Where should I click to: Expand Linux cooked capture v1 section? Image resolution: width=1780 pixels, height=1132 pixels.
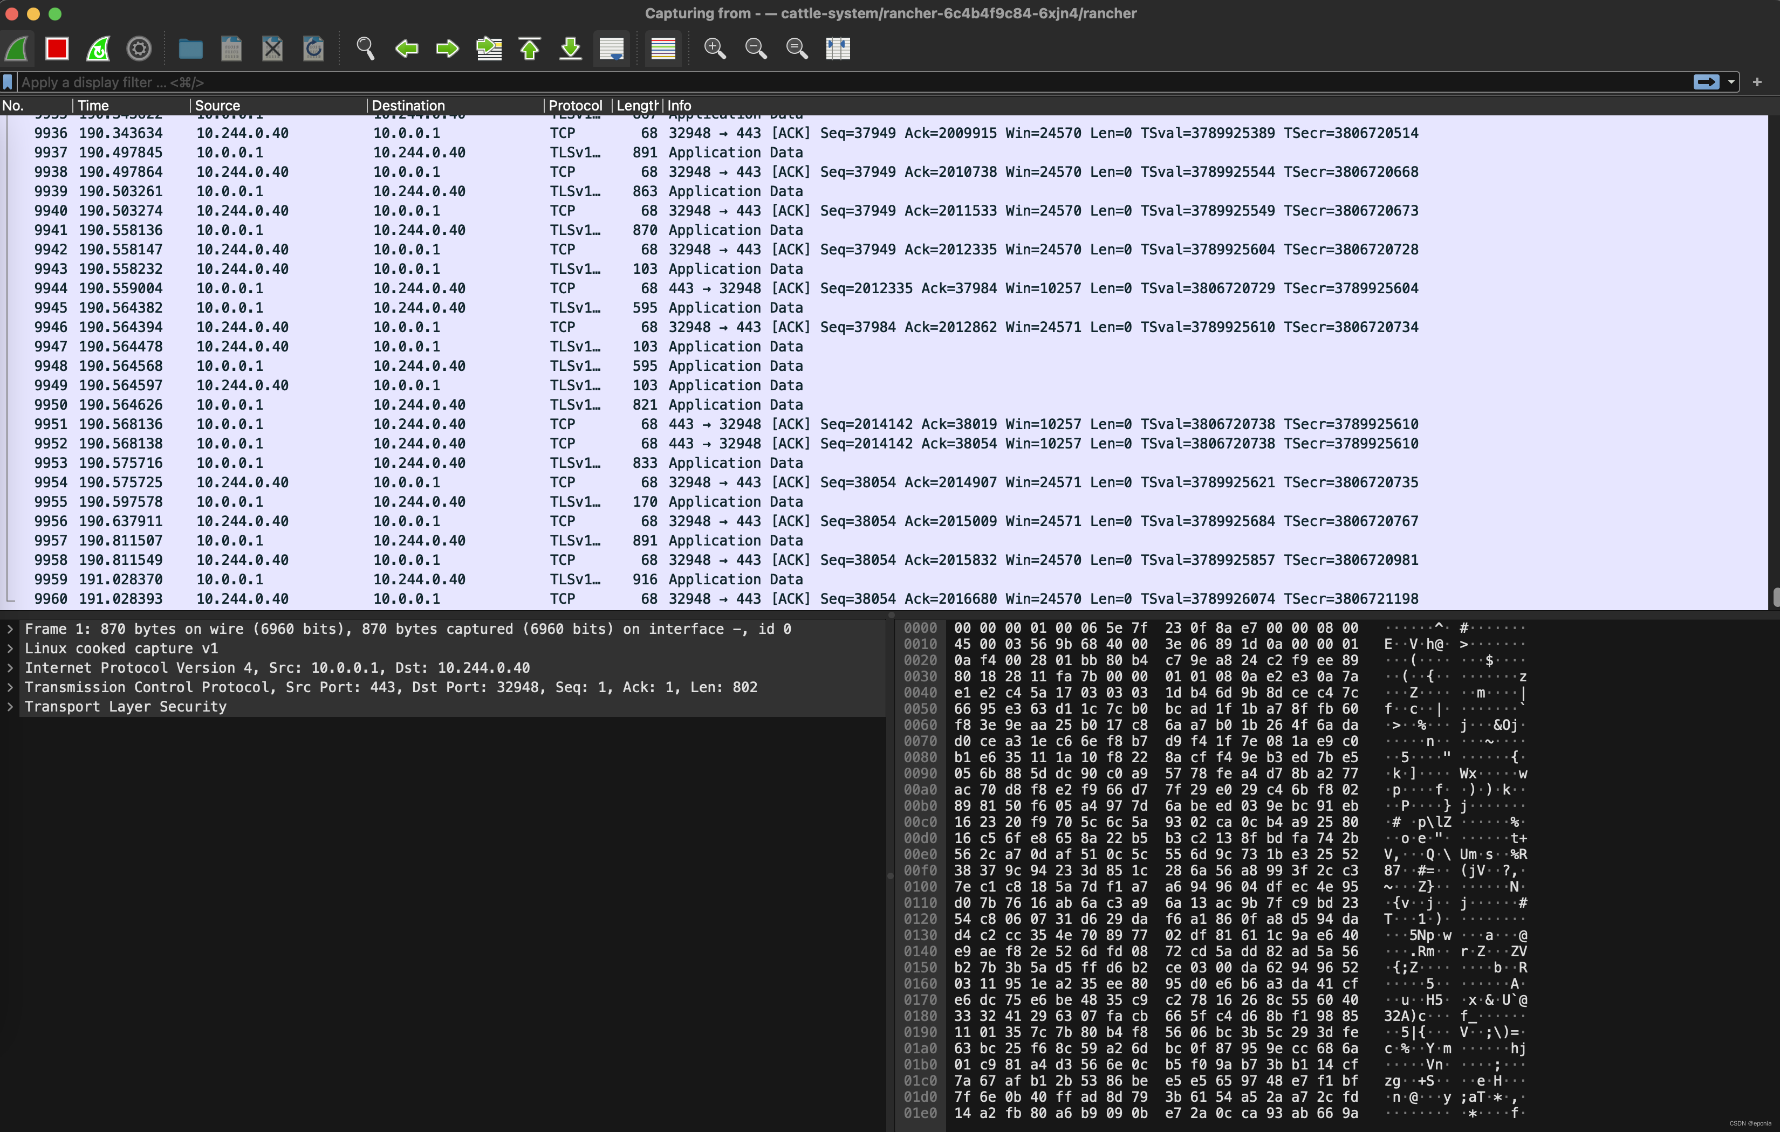pyautogui.click(x=10, y=648)
